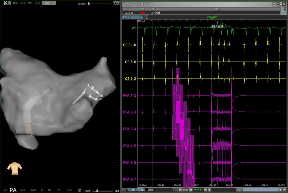Toggle the checkbox beside the zoom slider

[x=80, y=190]
